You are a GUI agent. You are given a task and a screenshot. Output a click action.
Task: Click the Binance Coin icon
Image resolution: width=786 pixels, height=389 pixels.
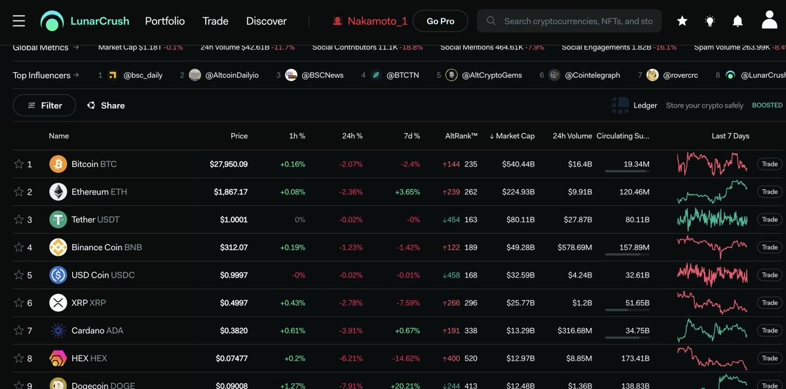click(x=58, y=247)
